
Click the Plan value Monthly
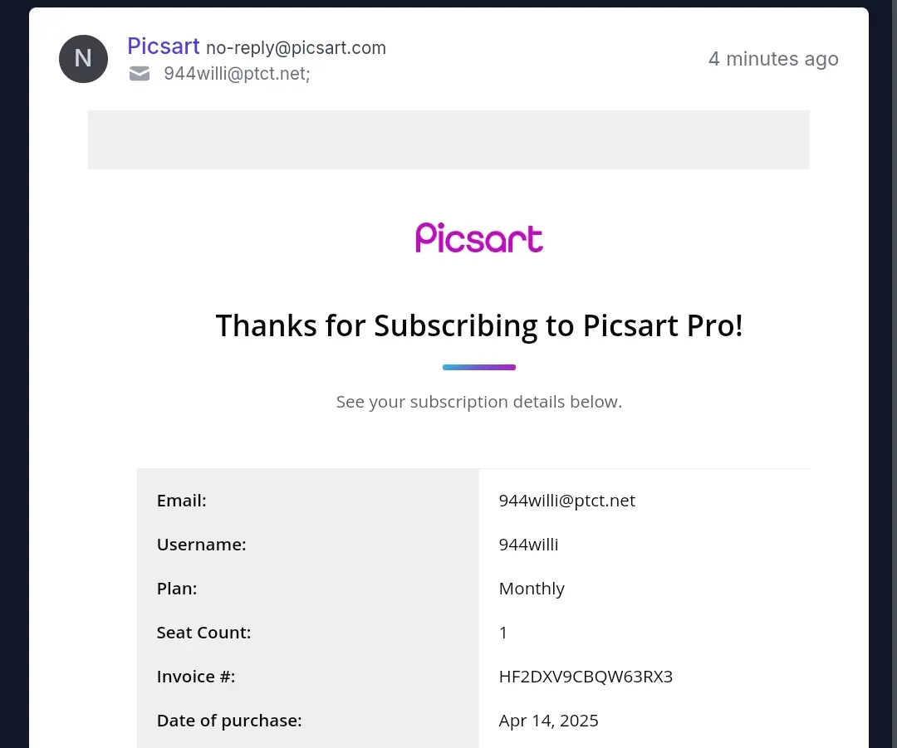pyautogui.click(x=532, y=589)
